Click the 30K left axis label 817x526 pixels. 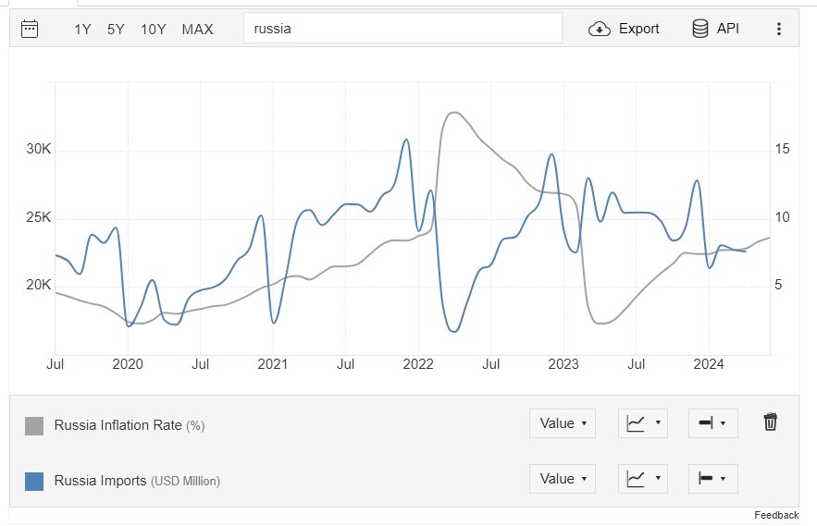point(39,149)
